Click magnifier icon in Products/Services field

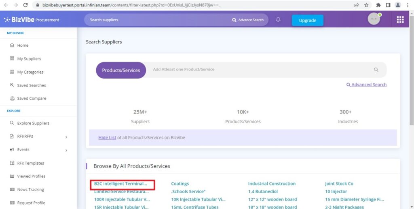(x=376, y=70)
